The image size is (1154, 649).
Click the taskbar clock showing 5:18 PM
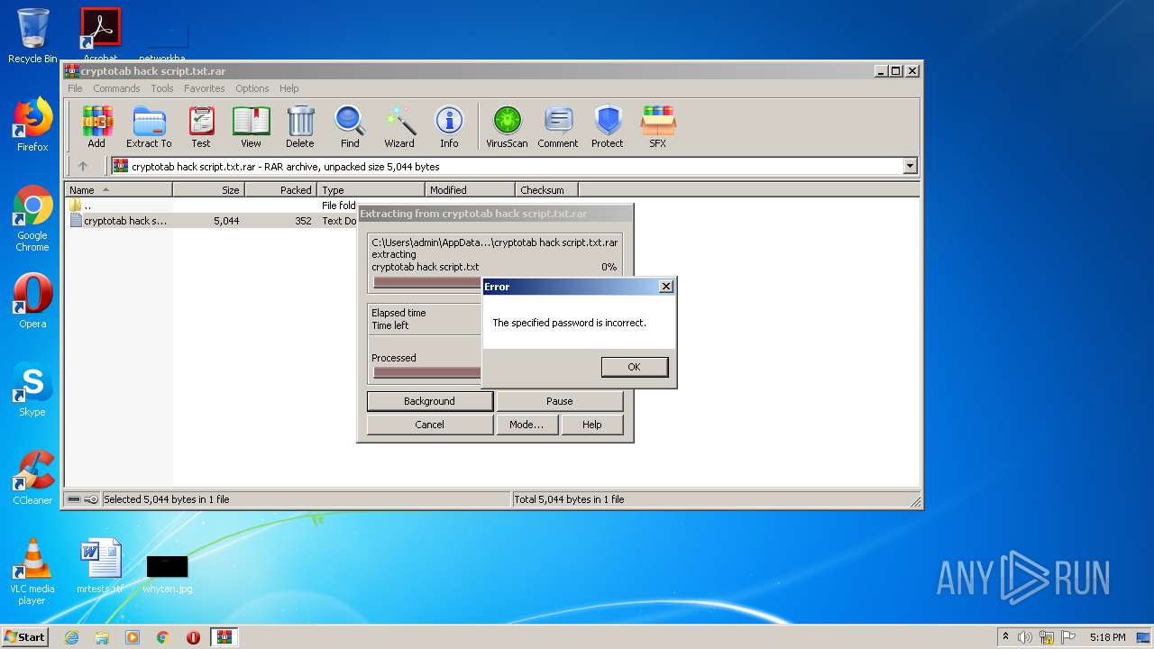[x=1107, y=637]
